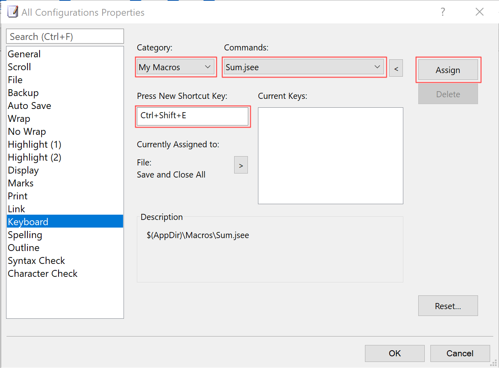Click the Assign button
The image size is (499, 368).
click(x=448, y=70)
